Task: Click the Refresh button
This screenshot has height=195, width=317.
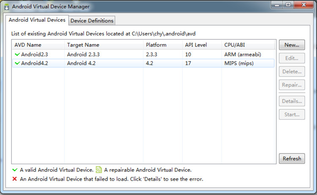Action: pyautogui.click(x=292, y=159)
